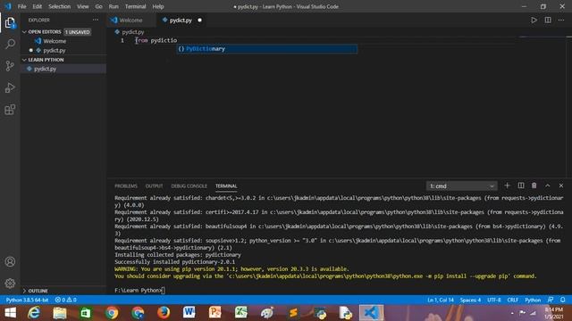Open the Run menu

pos(114,6)
